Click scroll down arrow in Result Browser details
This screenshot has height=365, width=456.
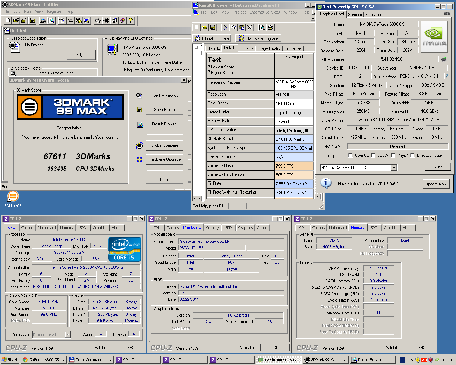click(318, 196)
